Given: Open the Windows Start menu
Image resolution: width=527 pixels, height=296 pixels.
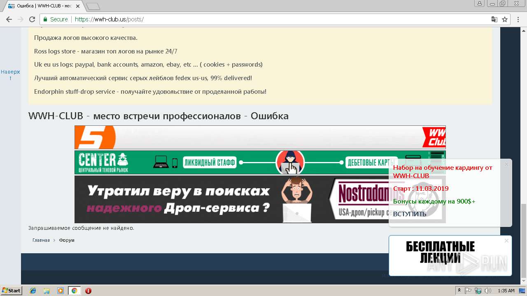Looking at the screenshot, I should tap(11, 290).
